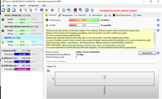
Task: Open the Report menu
Action: coord(22,6)
